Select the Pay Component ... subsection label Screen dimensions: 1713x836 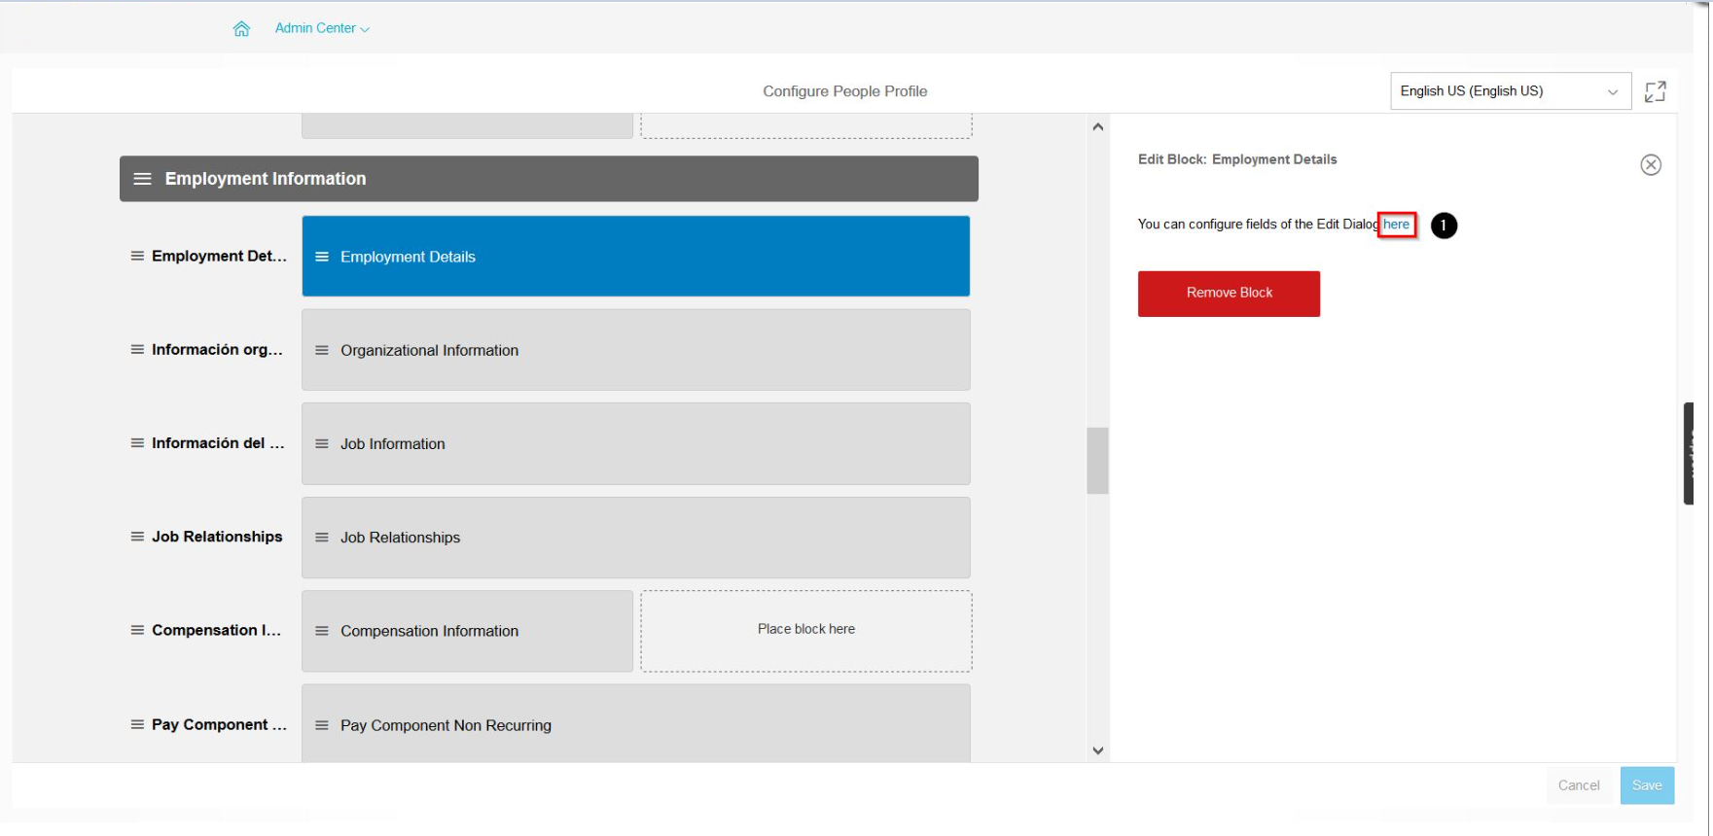pyautogui.click(x=219, y=724)
